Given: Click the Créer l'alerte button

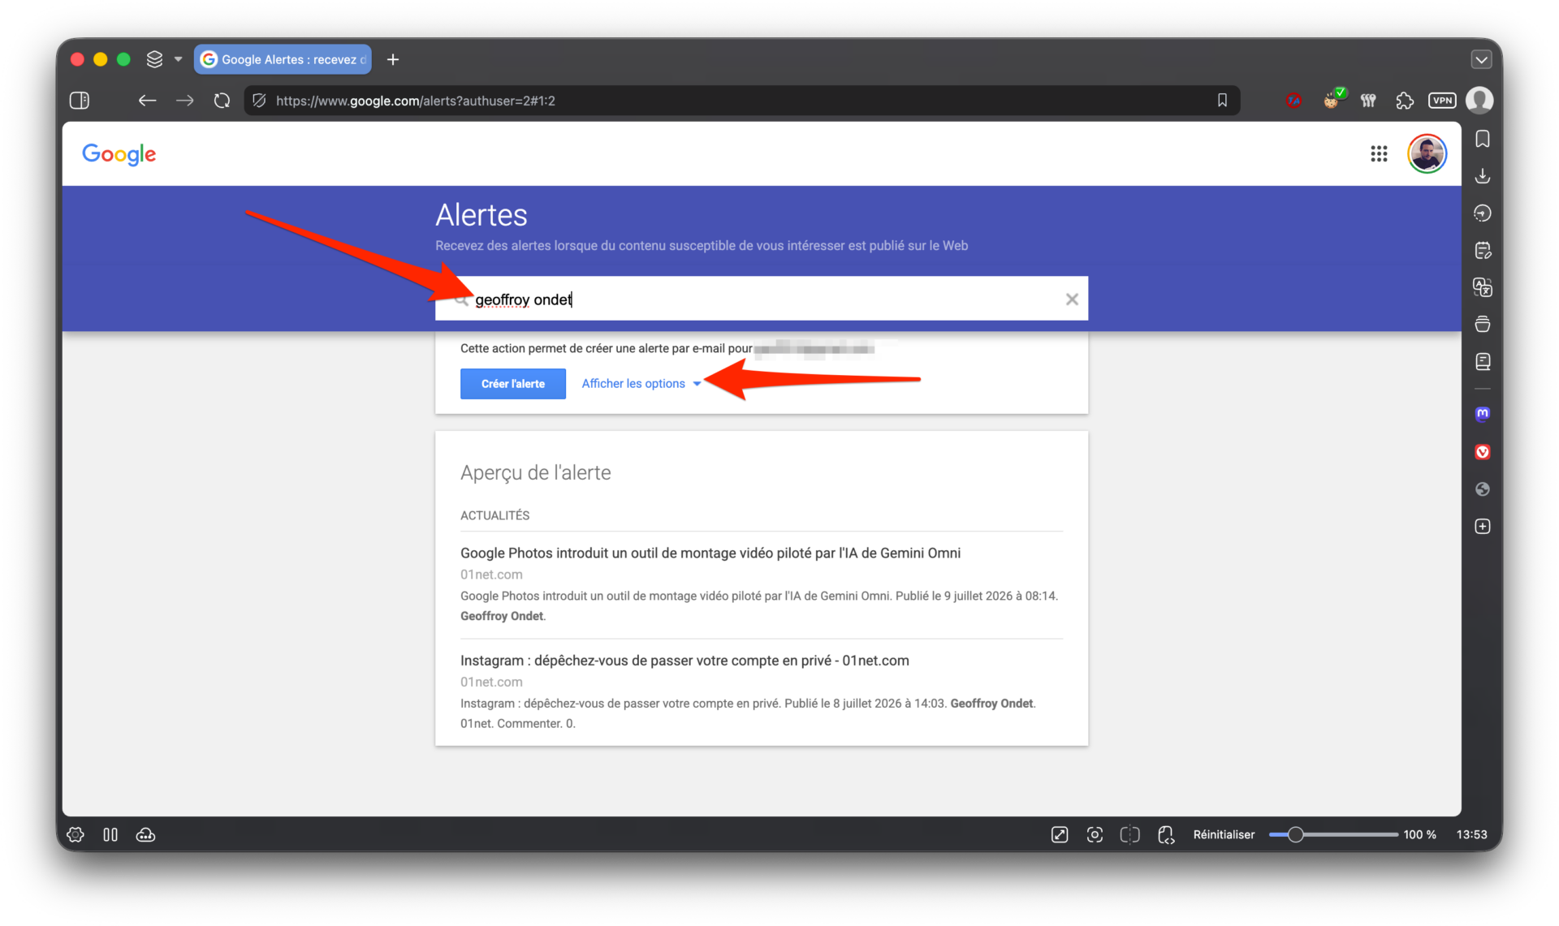Looking at the screenshot, I should coord(513,384).
